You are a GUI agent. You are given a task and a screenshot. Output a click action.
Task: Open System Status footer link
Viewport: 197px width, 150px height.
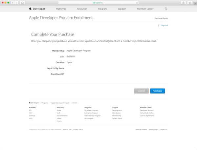[x=117, y=118]
